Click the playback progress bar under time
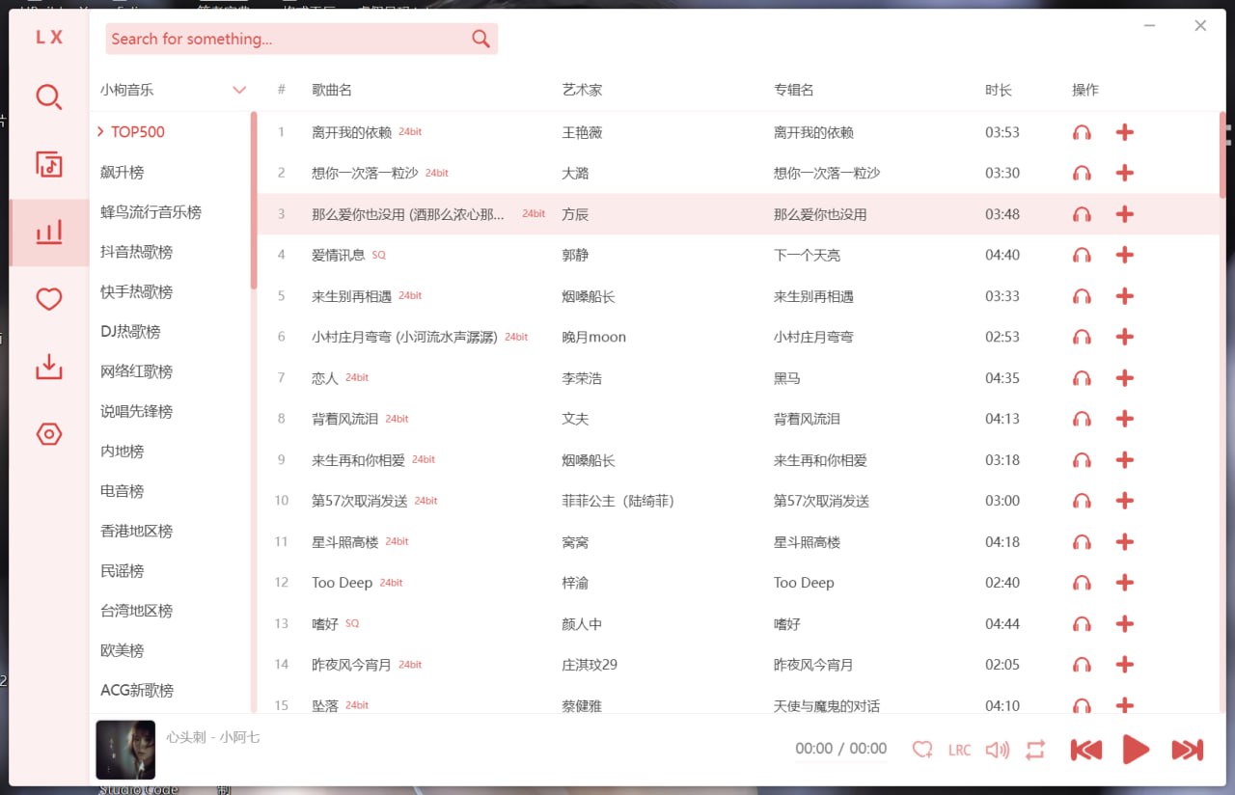This screenshot has height=795, width=1235. point(840,762)
